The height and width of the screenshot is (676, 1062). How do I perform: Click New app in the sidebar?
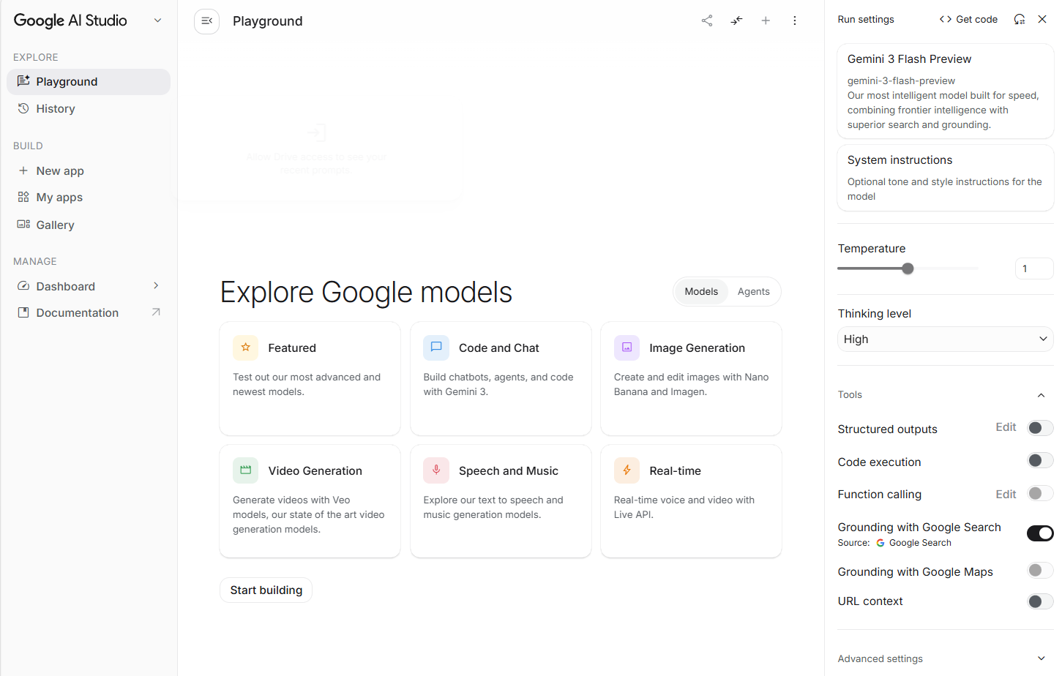(x=89, y=171)
